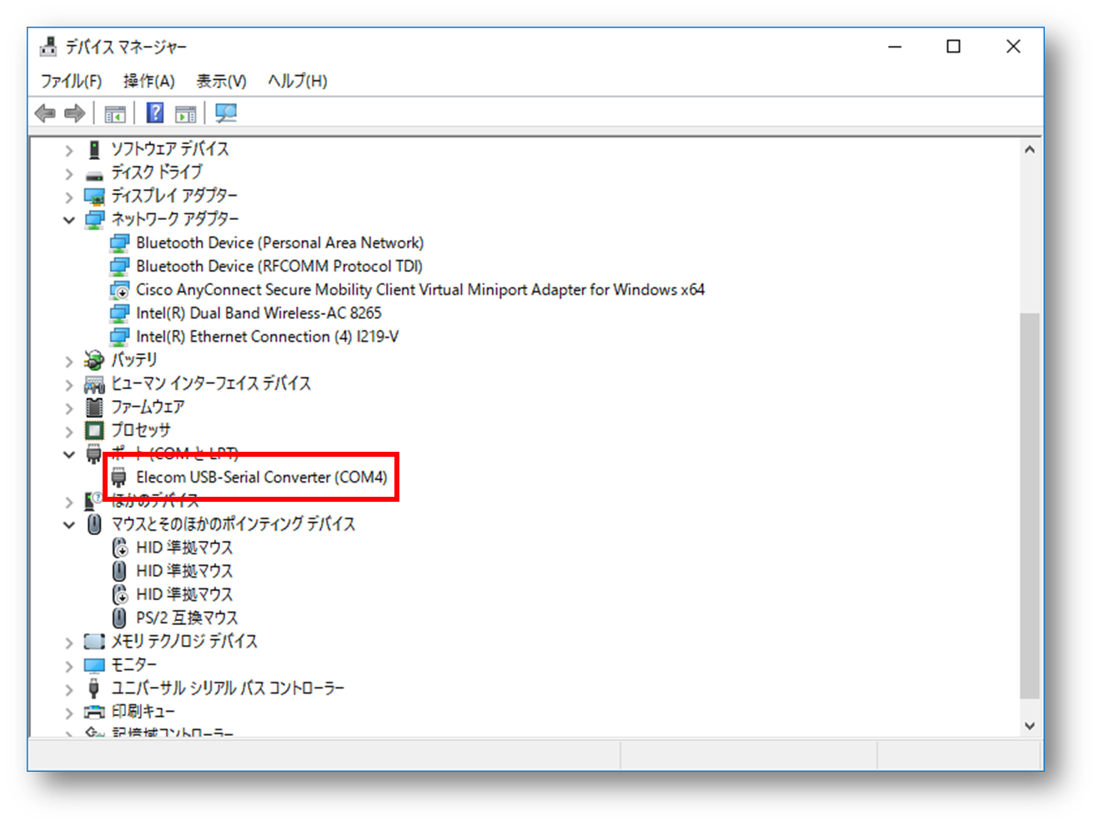Viewport: 1099px width, 826px height.
Task: Expand the バッテリ node
Action: 69,361
